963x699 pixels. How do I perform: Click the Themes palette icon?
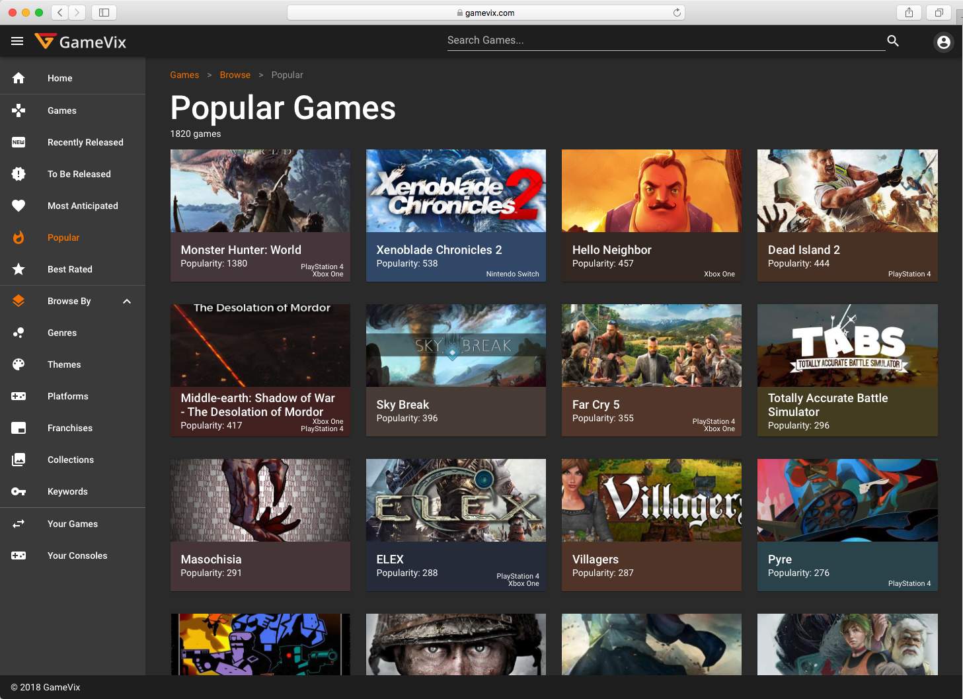[x=19, y=364]
